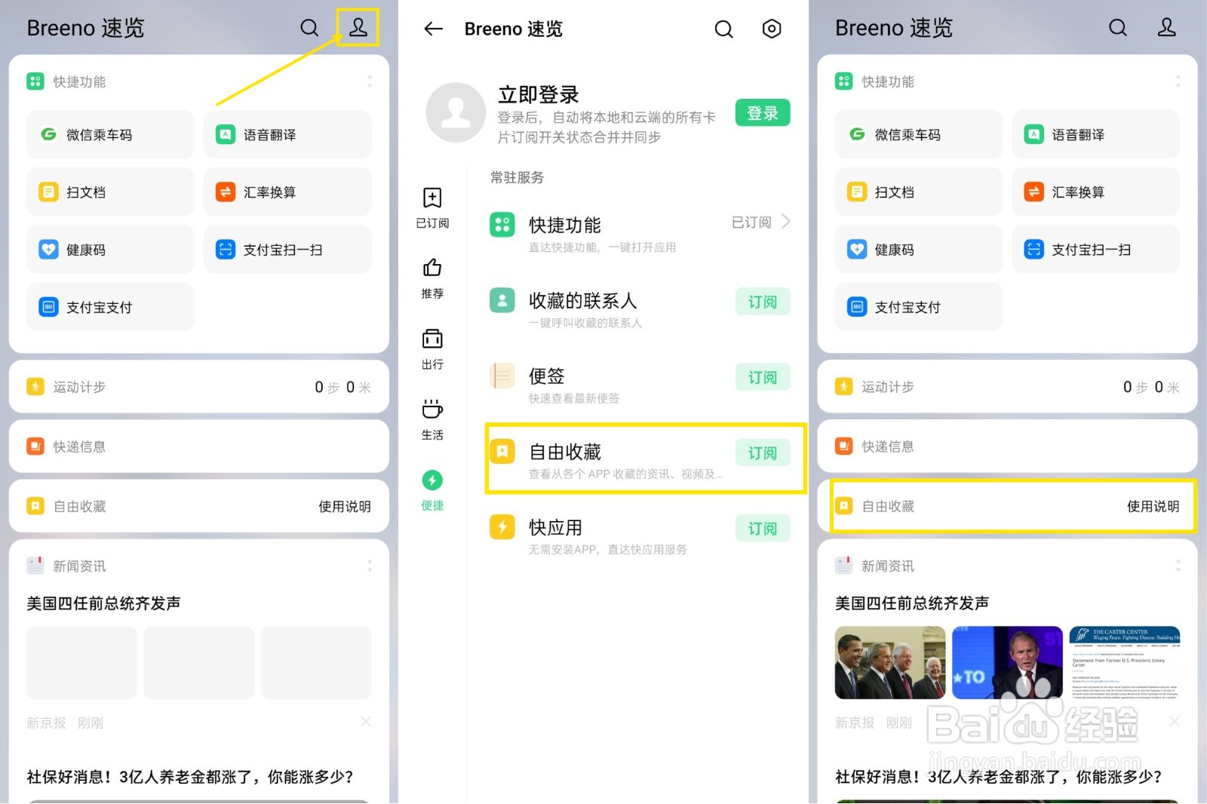The width and height of the screenshot is (1207, 804).
Task: Open headline 美国四任前总统齐发声 in left screen
Action: 103,603
